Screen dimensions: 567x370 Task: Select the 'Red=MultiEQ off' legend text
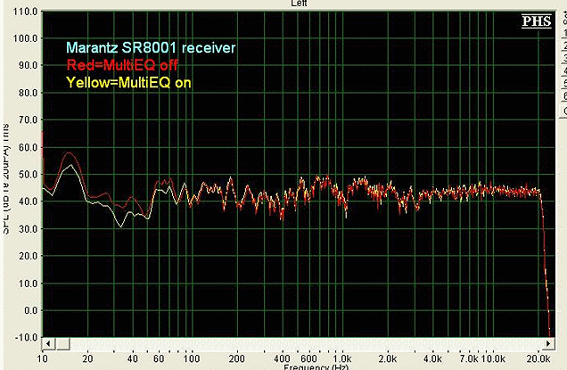click(x=122, y=65)
